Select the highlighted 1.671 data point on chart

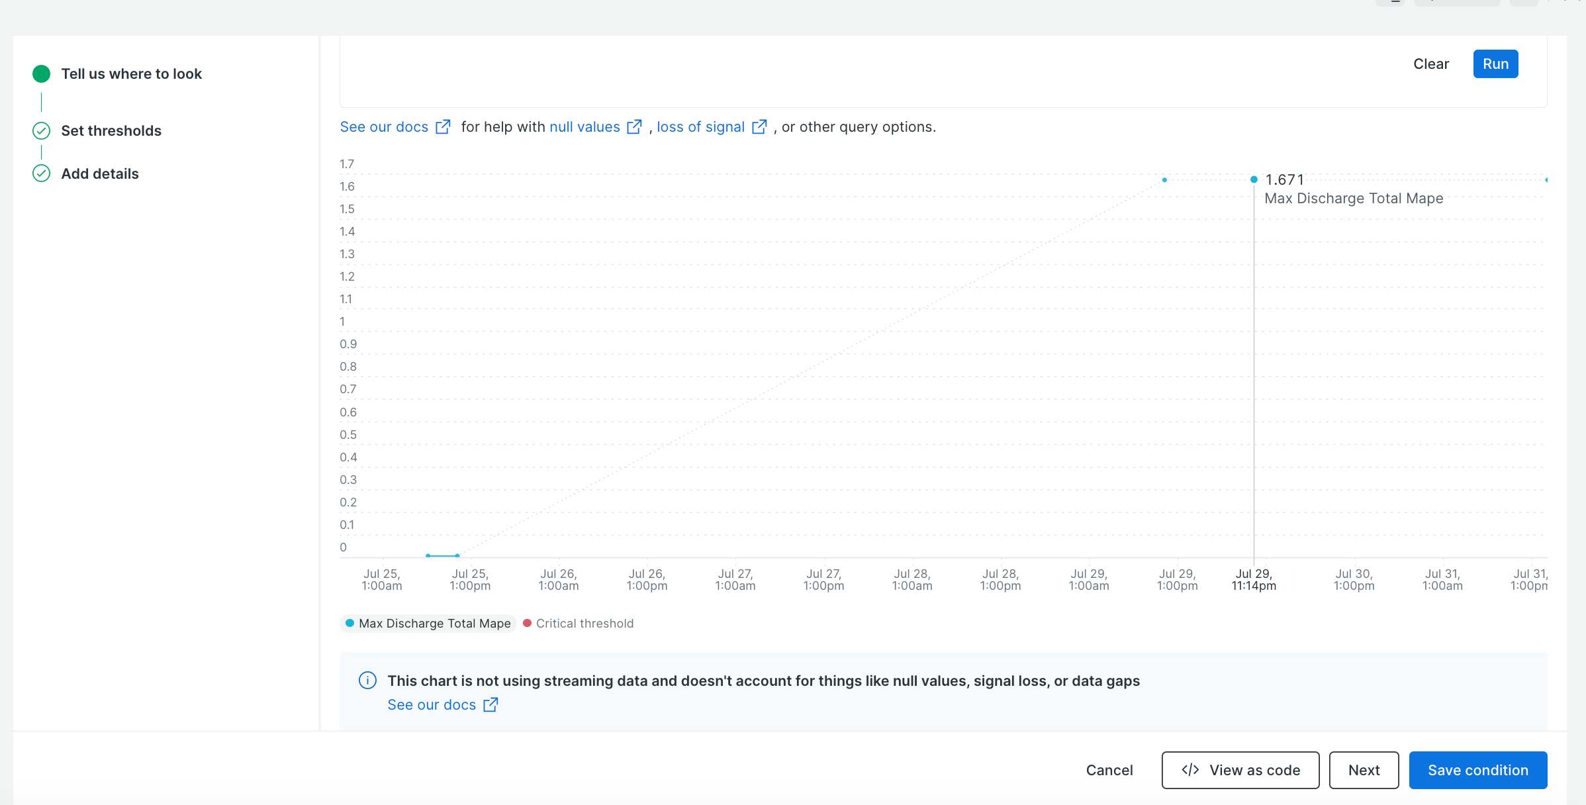tap(1254, 179)
